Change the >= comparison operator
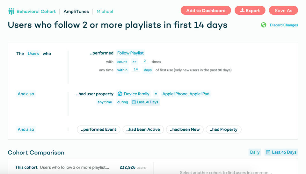306x174 pixels. (134, 62)
